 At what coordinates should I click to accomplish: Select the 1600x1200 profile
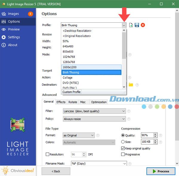[x=92, y=67]
